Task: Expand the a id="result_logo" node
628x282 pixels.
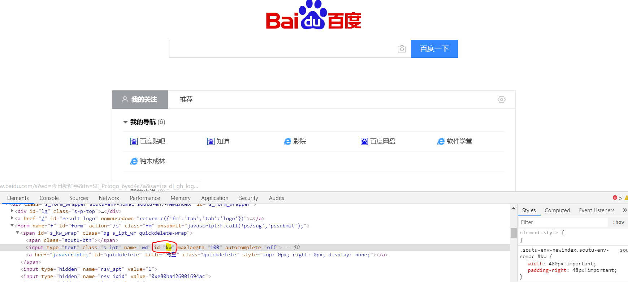Action: (x=12, y=218)
